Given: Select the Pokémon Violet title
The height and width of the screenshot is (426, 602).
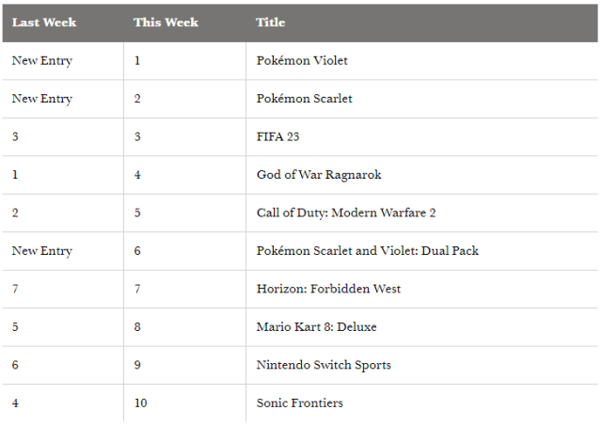Looking at the screenshot, I should click(302, 61).
